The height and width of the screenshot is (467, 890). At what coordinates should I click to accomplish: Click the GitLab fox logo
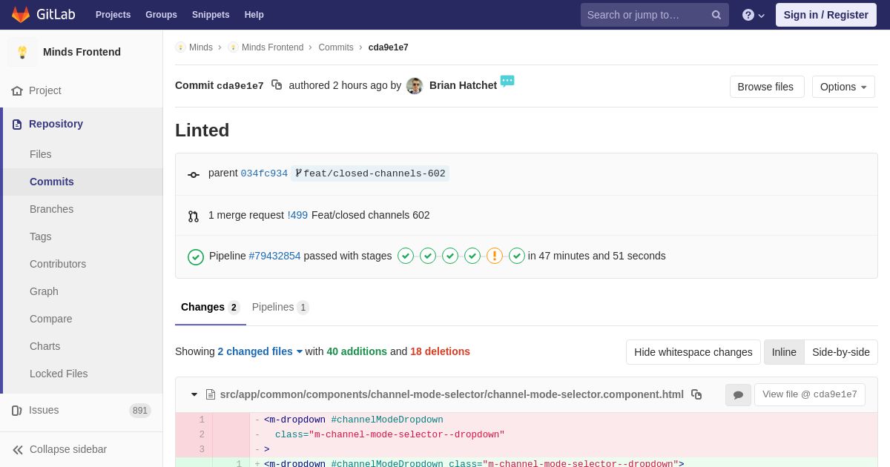pyautogui.click(x=21, y=15)
